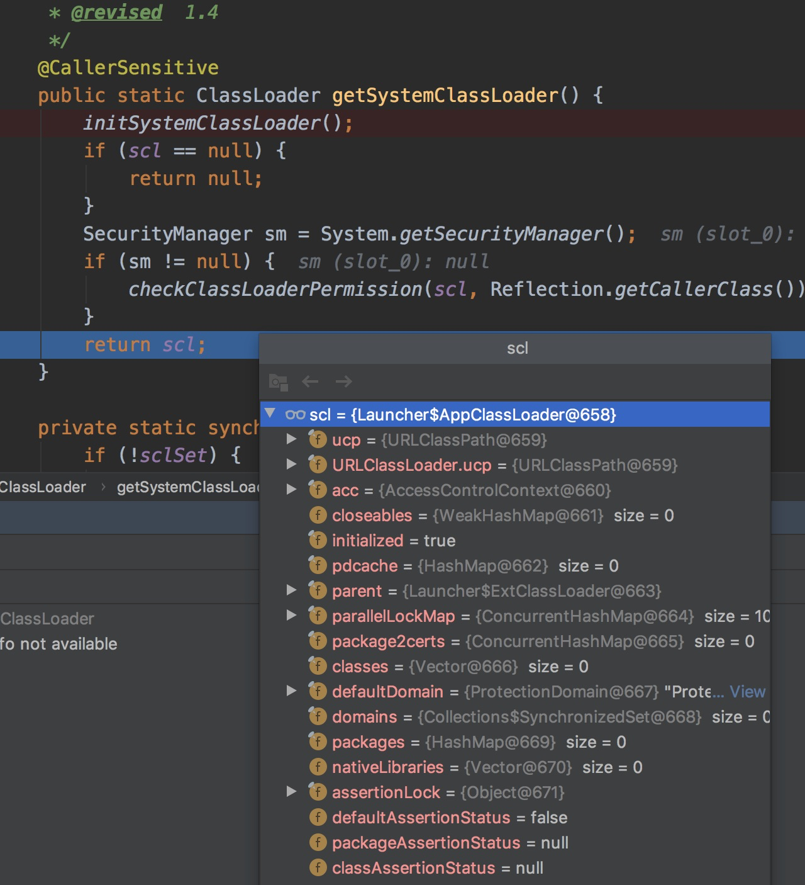
Task: Expand the parent ExtClassLoader node
Action: click(291, 590)
